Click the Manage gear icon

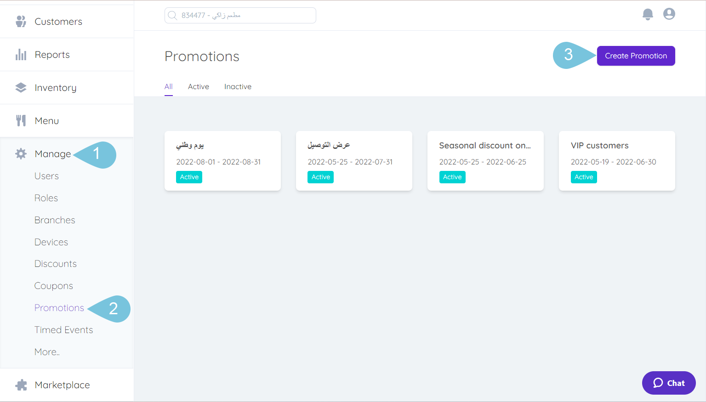[x=21, y=154]
